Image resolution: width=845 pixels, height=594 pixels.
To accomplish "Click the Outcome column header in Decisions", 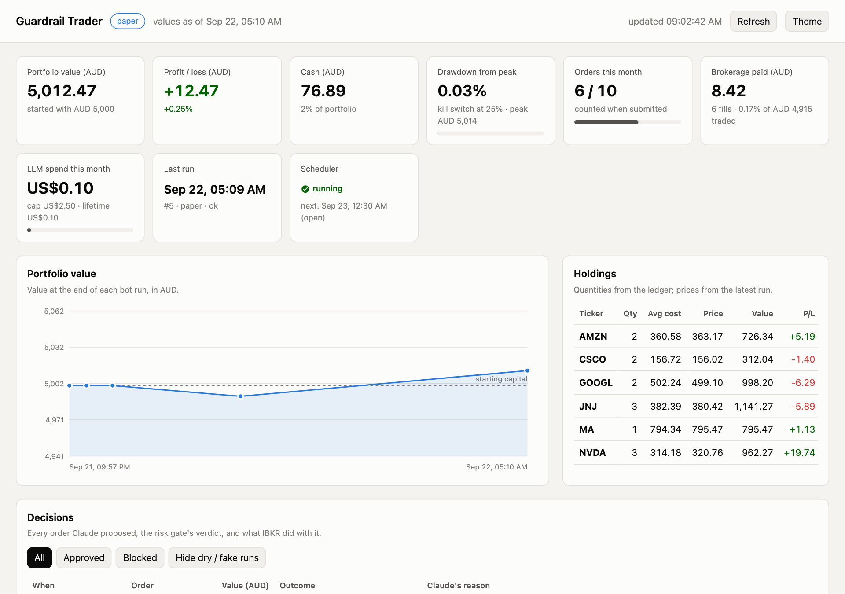I will point(297,586).
